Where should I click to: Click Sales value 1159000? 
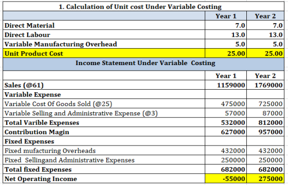(x=231, y=85)
